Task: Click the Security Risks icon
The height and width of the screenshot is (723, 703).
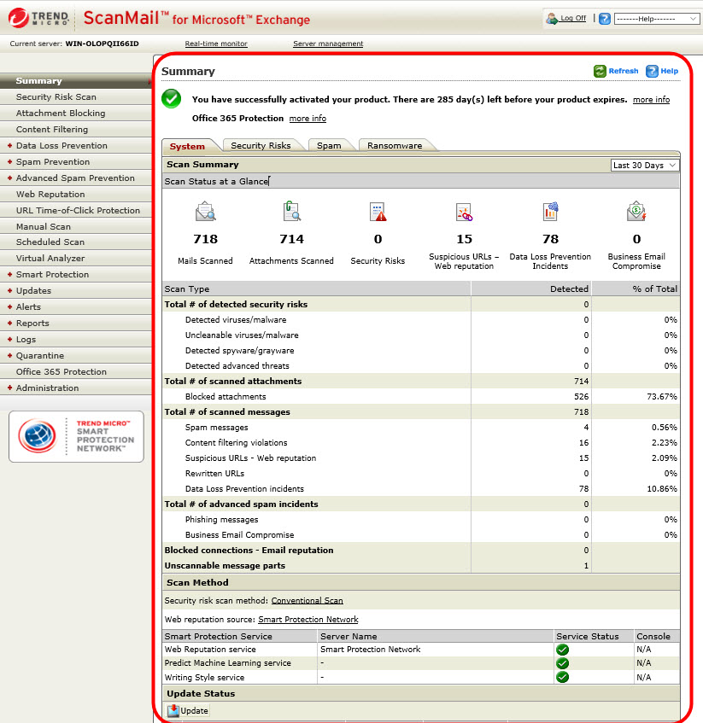Action: [x=378, y=212]
